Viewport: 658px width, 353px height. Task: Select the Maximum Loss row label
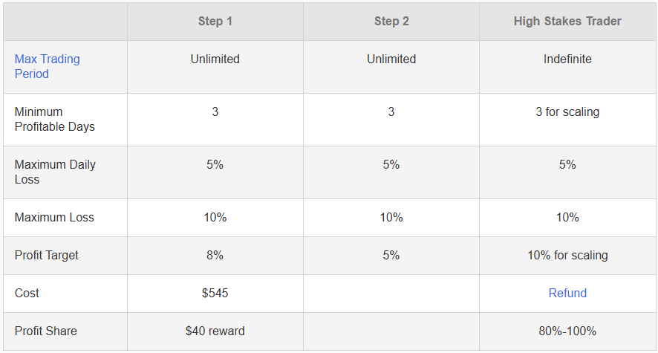tap(54, 218)
